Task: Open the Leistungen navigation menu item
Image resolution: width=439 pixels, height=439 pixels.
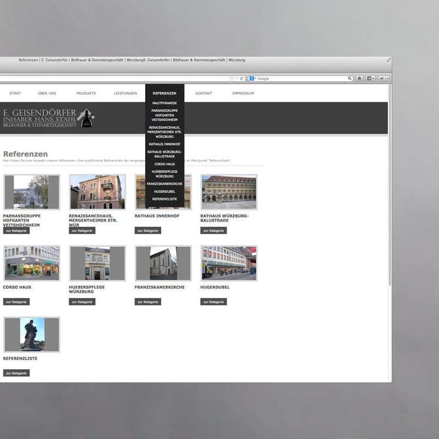Action: click(125, 93)
